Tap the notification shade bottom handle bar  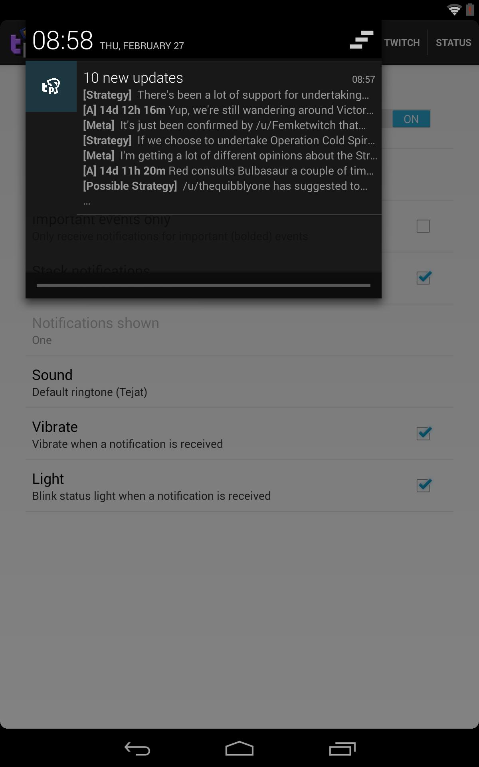click(x=204, y=286)
